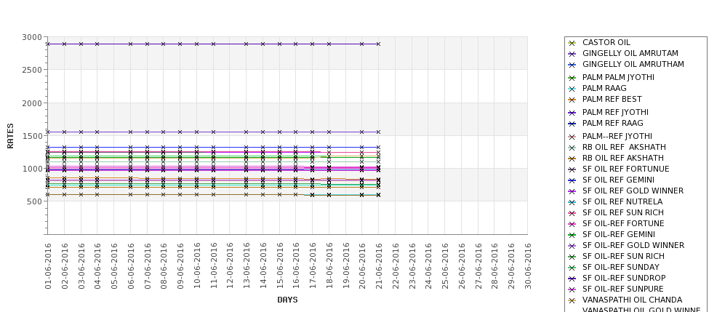Select the 17-06-2016 date label
Viewport: 709px width, 312px height.
(313, 266)
